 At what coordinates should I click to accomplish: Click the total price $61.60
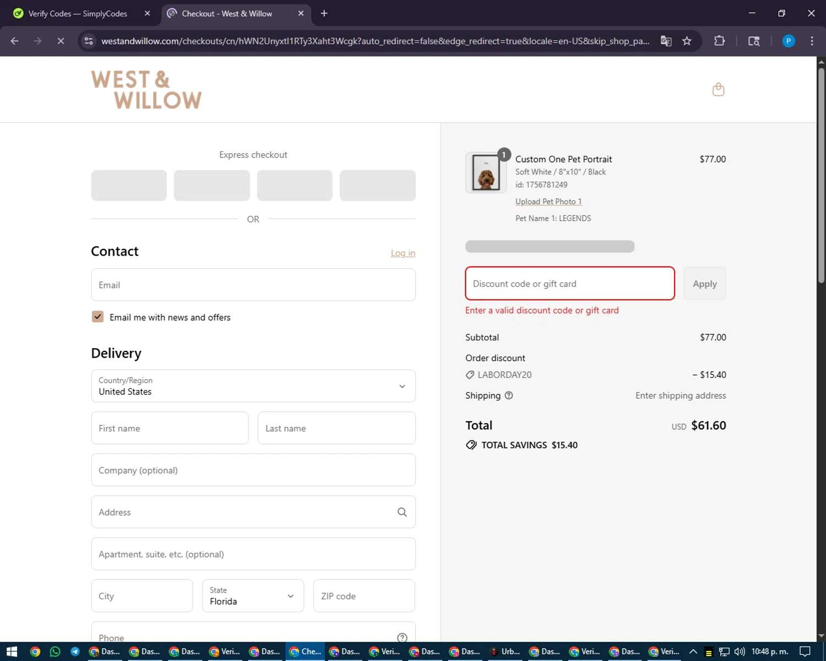tap(709, 425)
